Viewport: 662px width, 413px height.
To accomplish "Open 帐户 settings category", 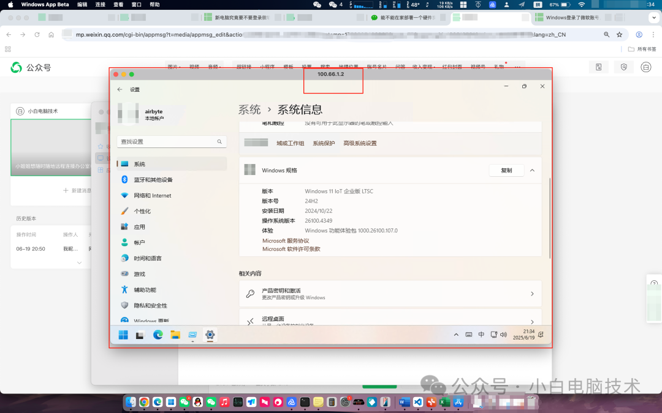I will coord(172,243).
